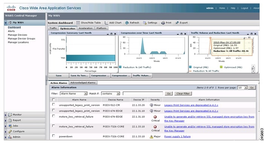Click the alarm filter text field
264x143 pixels.
143,94
